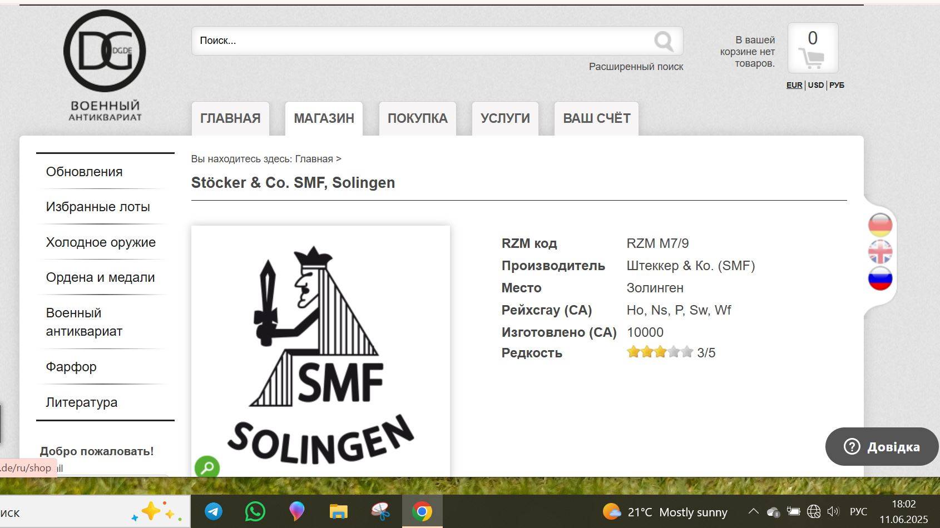Select Холодное оружие in the sidebar
The width and height of the screenshot is (940, 528).
[101, 242]
